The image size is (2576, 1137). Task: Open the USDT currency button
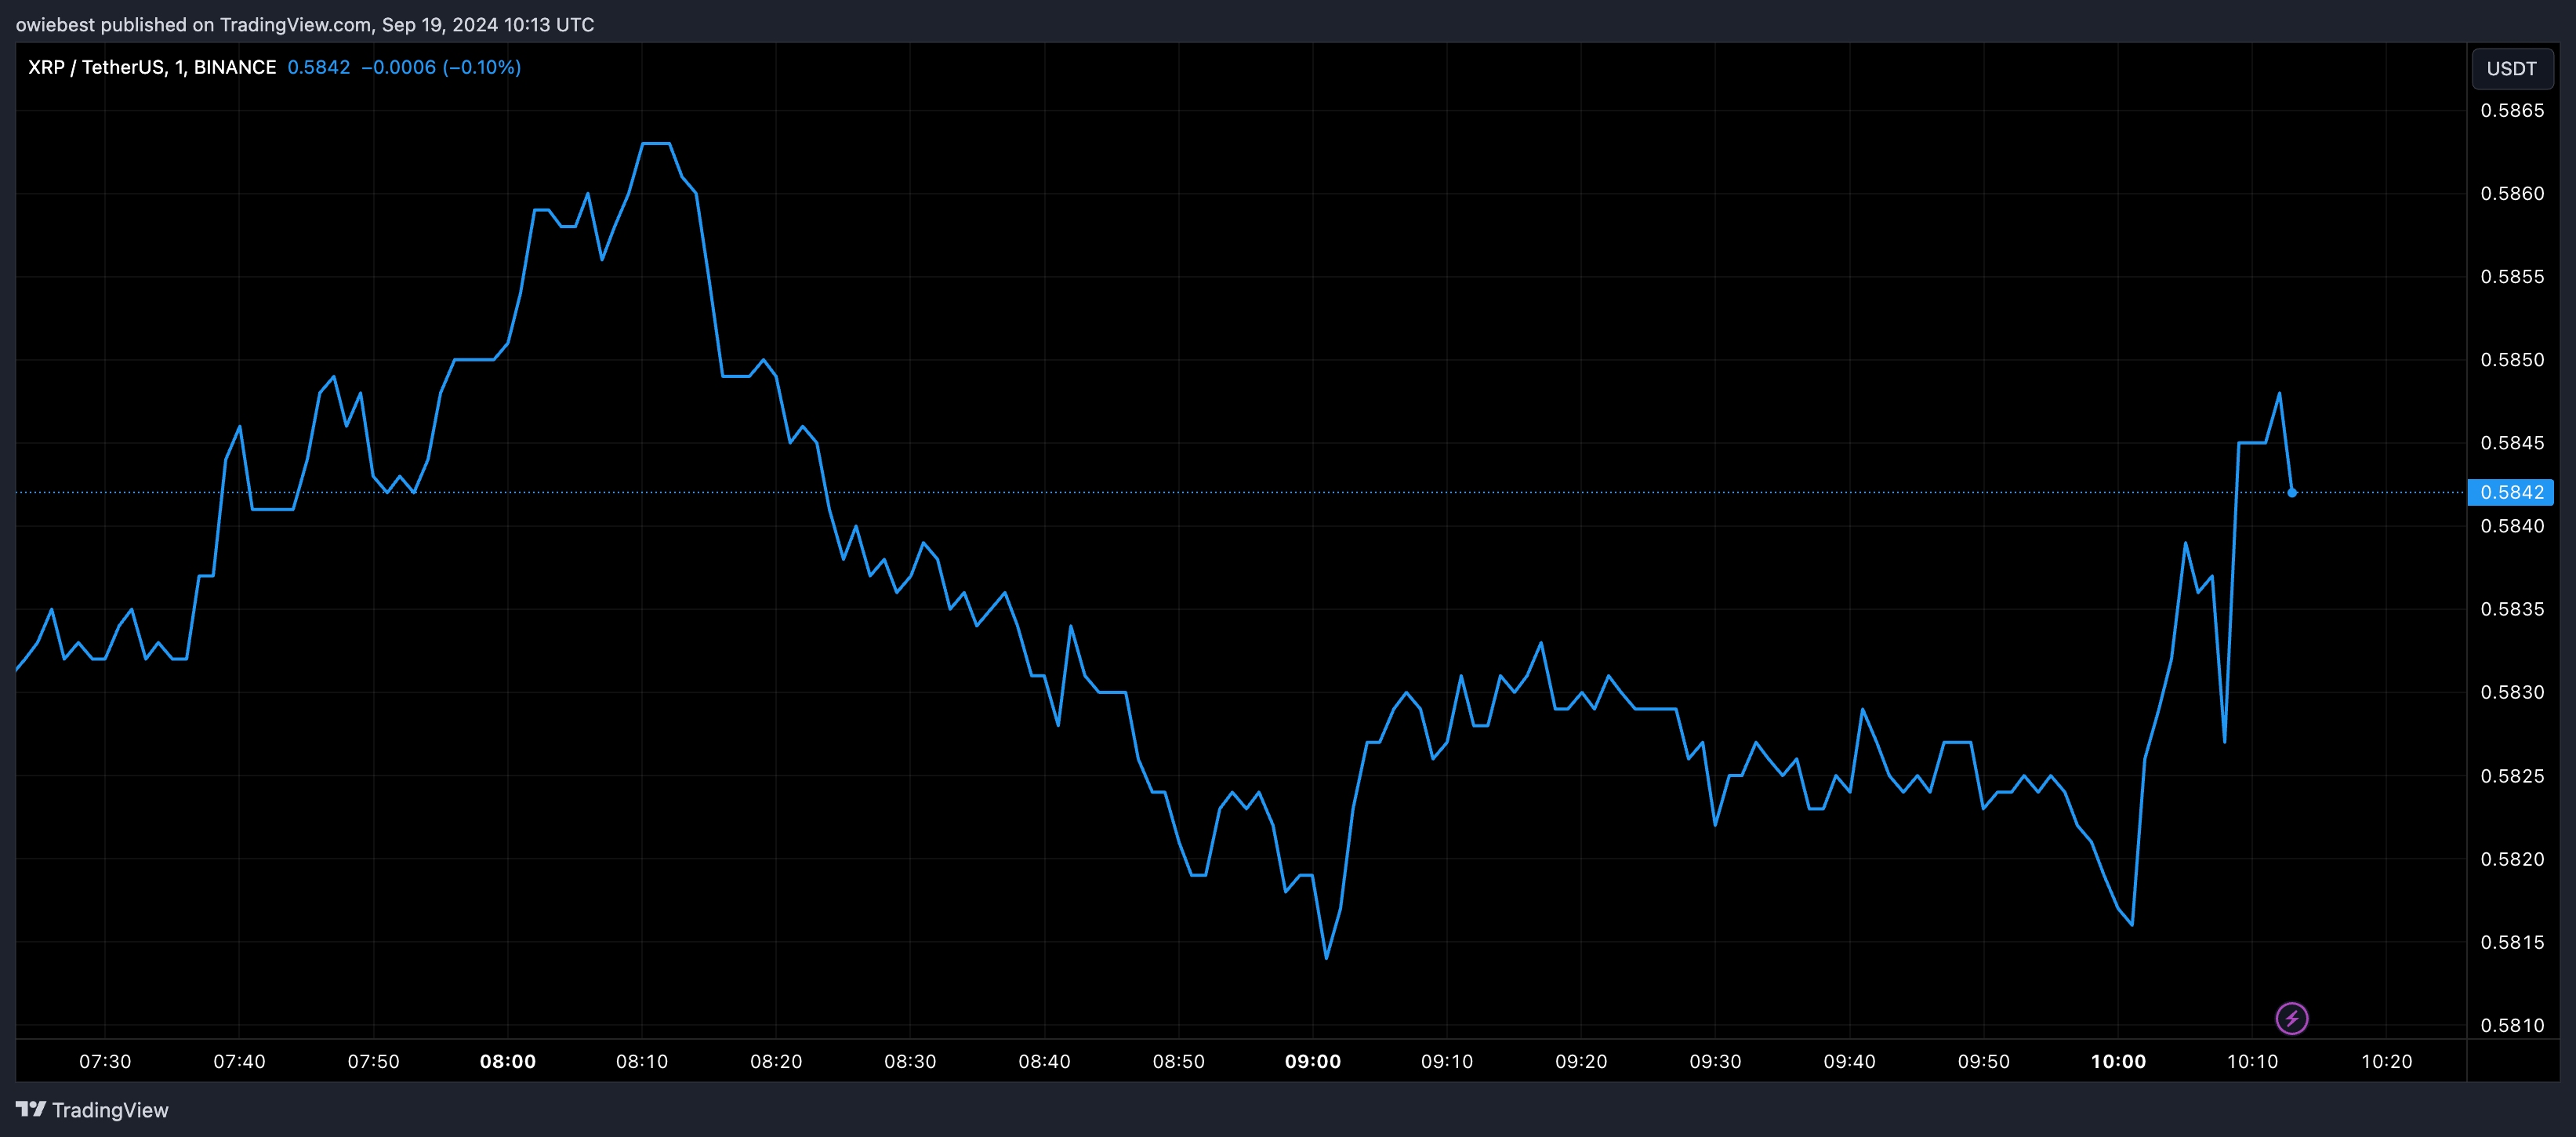[2511, 68]
